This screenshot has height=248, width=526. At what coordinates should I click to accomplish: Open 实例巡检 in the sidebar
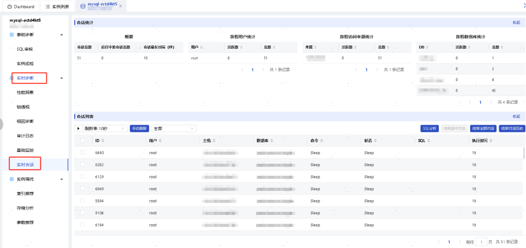[x=25, y=63]
